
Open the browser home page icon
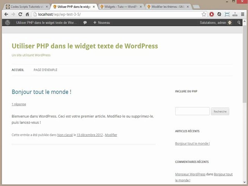coord(27,14)
